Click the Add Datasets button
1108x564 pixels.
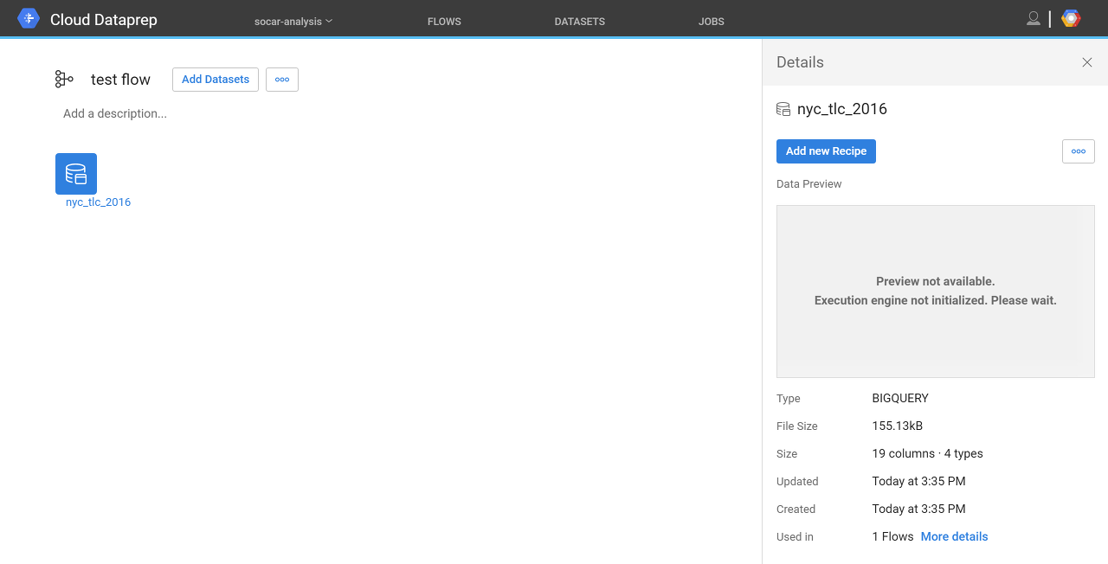[215, 79]
